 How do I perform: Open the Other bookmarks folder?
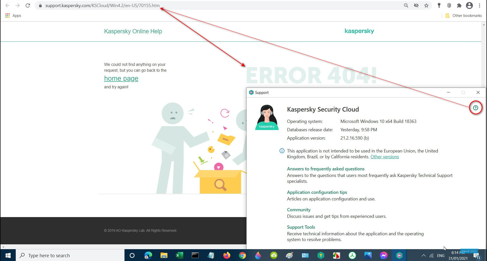click(x=463, y=16)
